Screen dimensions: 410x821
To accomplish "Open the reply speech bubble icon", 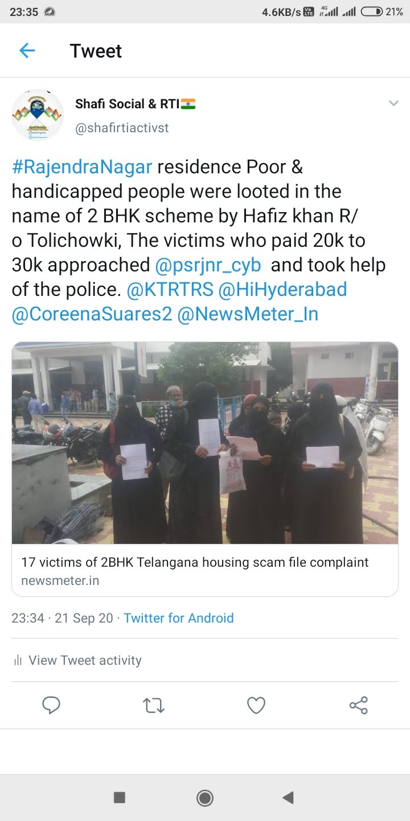I will (x=51, y=706).
